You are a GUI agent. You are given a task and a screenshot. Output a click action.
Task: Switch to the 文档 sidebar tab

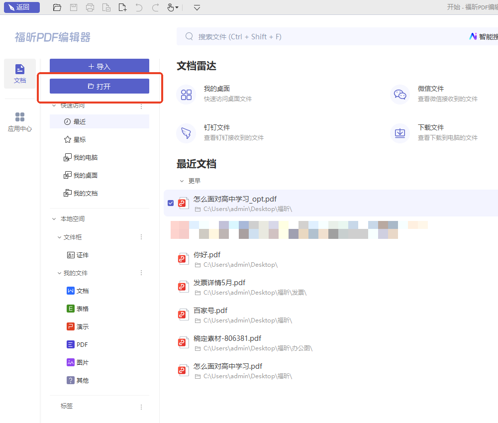[20, 74]
